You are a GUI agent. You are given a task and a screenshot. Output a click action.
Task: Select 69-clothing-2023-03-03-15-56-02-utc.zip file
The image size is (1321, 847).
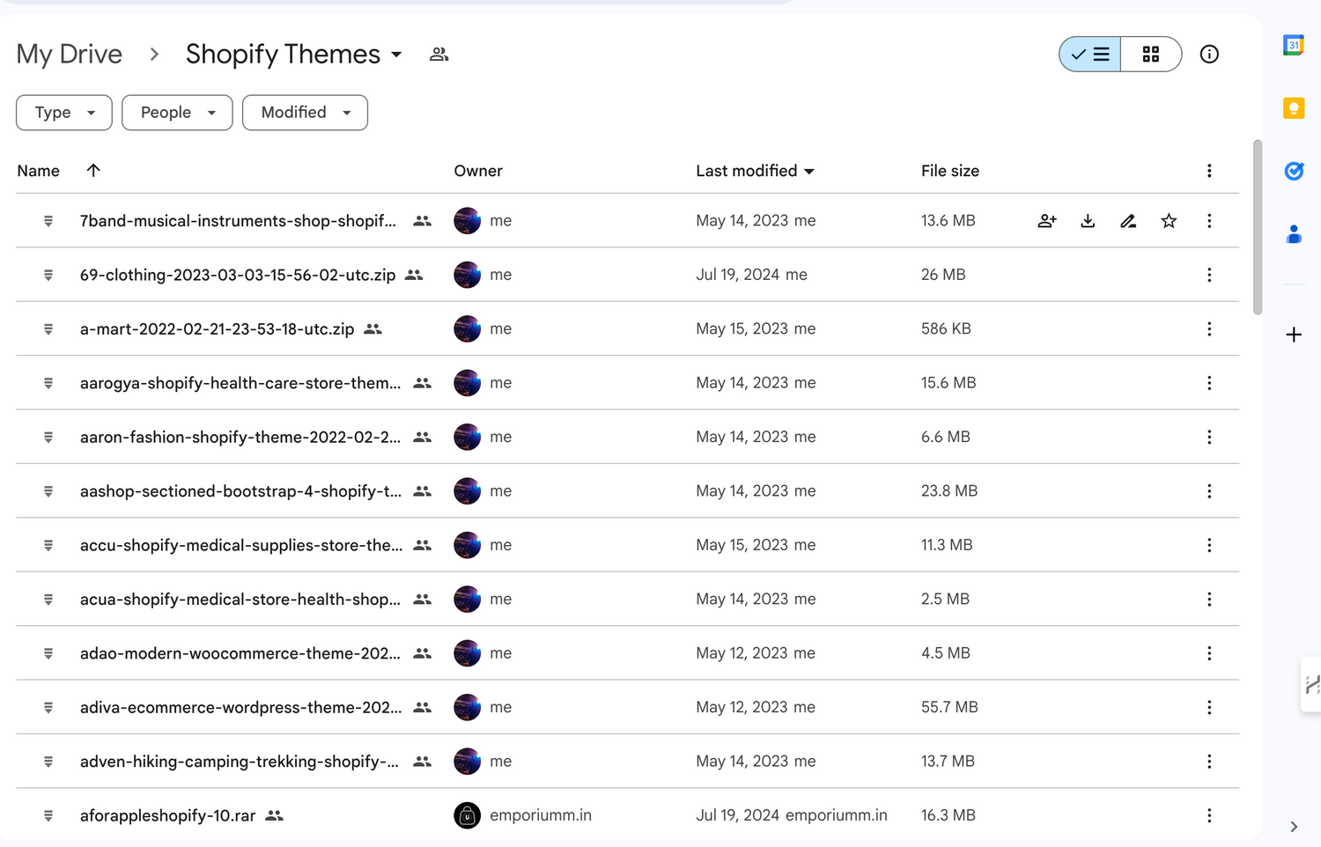pos(238,275)
